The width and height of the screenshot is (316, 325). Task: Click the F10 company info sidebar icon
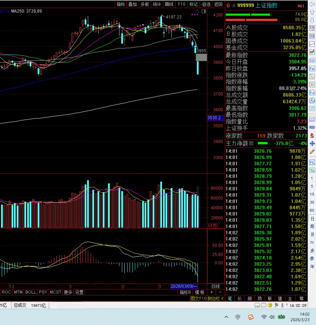point(312,69)
